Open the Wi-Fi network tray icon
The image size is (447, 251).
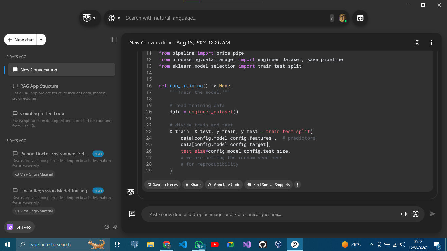tap(395, 244)
